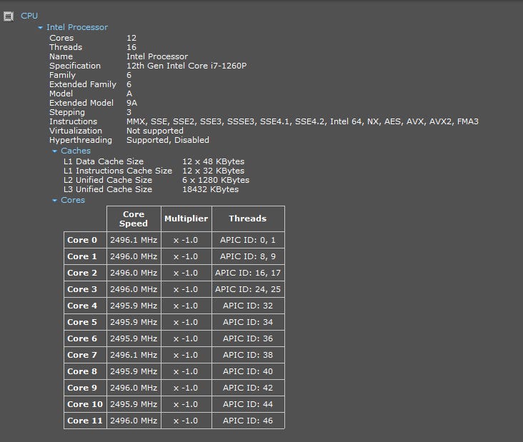
Task: Click the Core 0 multiplier x -1.0 cell
Action: pyautogui.click(x=186, y=240)
